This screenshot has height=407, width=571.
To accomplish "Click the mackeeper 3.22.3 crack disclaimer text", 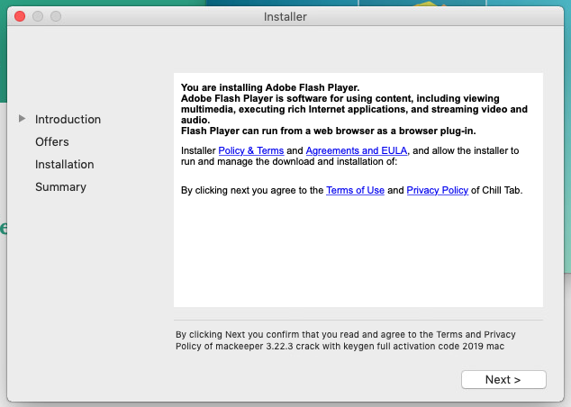I will 340,346.
